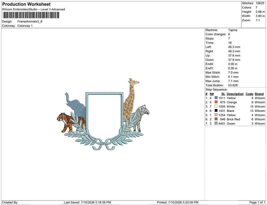
Task: Click the Total Bobbin value "53.62ft"
Action: click(x=233, y=85)
